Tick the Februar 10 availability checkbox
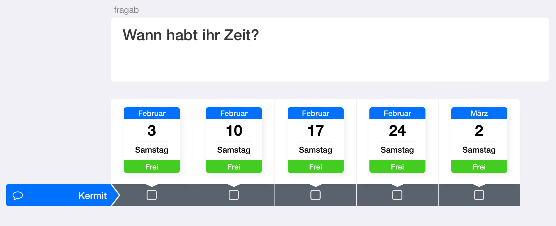Viewport: 556px width, 226px height. coord(234,195)
